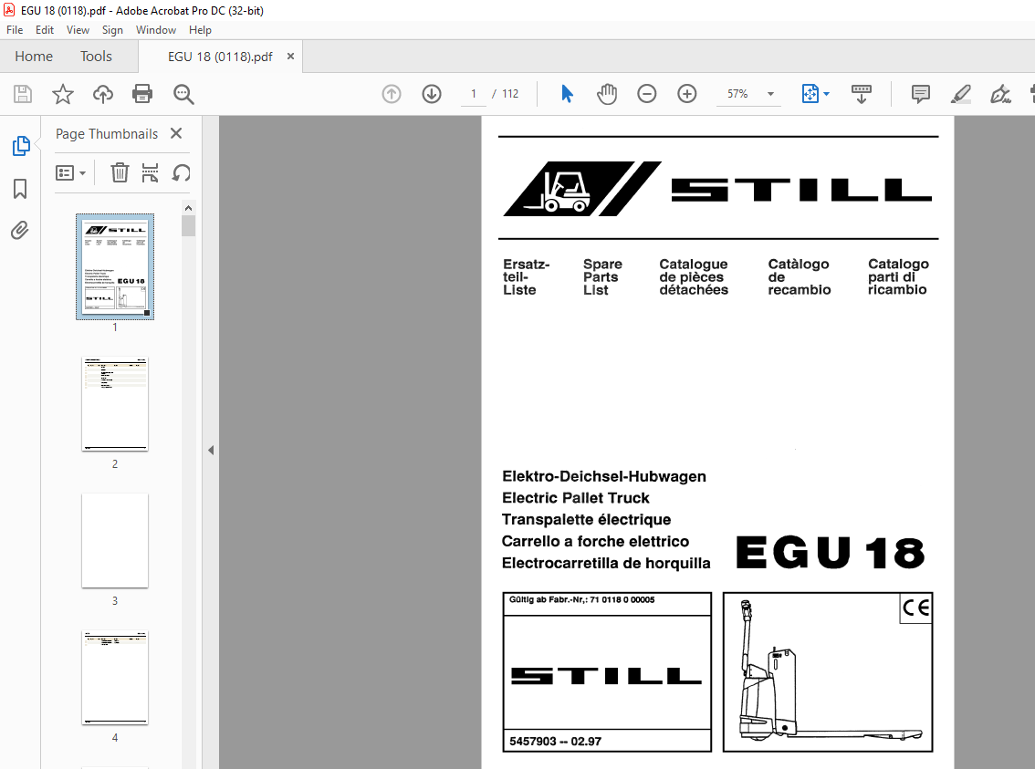This screenshot has width=1035, height=769.
Task: Open the Bookmarks panel
Action: [20, 189]
